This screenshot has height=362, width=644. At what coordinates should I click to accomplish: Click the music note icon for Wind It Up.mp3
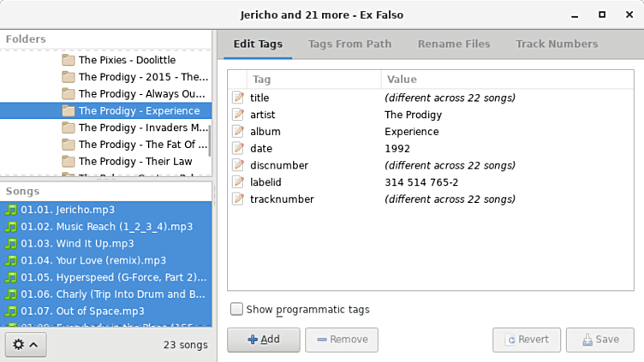coord(11,243)
